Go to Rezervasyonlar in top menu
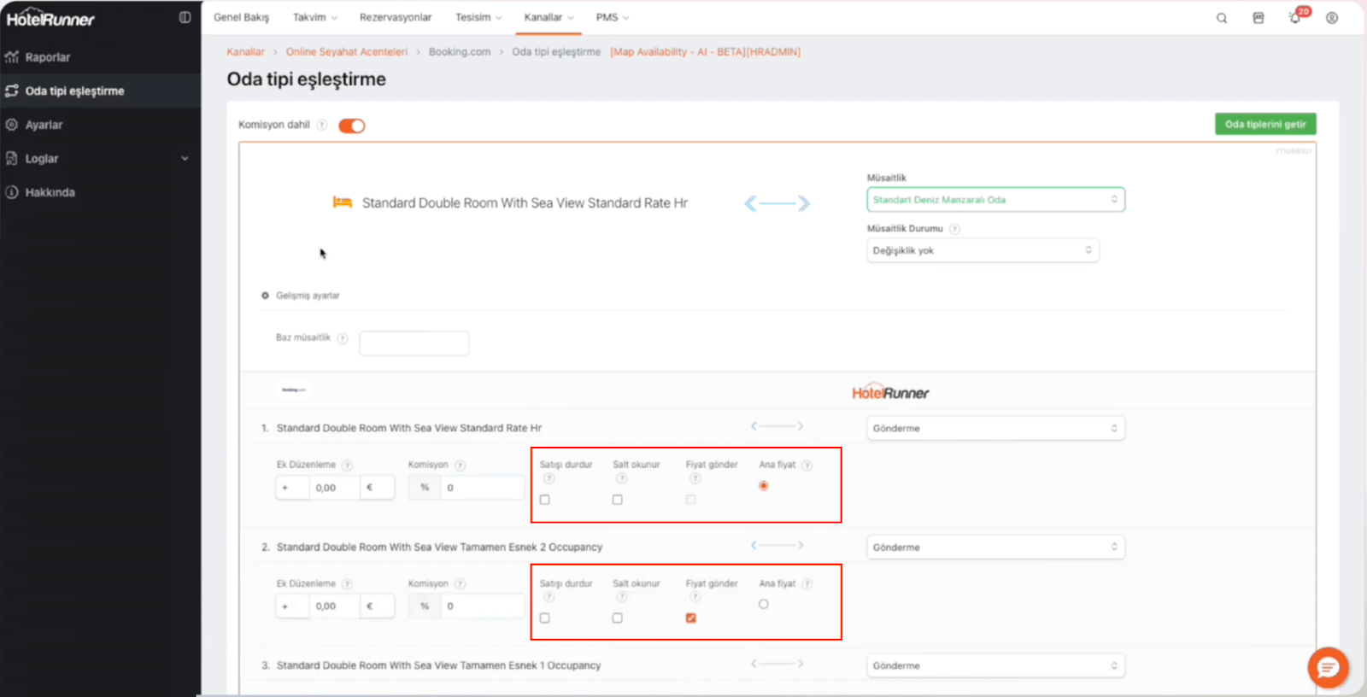This screenshot has width=1367, height=697. [396, 17]
